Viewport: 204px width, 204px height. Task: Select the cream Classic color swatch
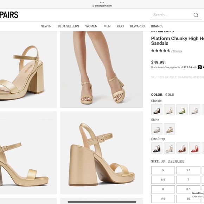(x=169, y=110)
